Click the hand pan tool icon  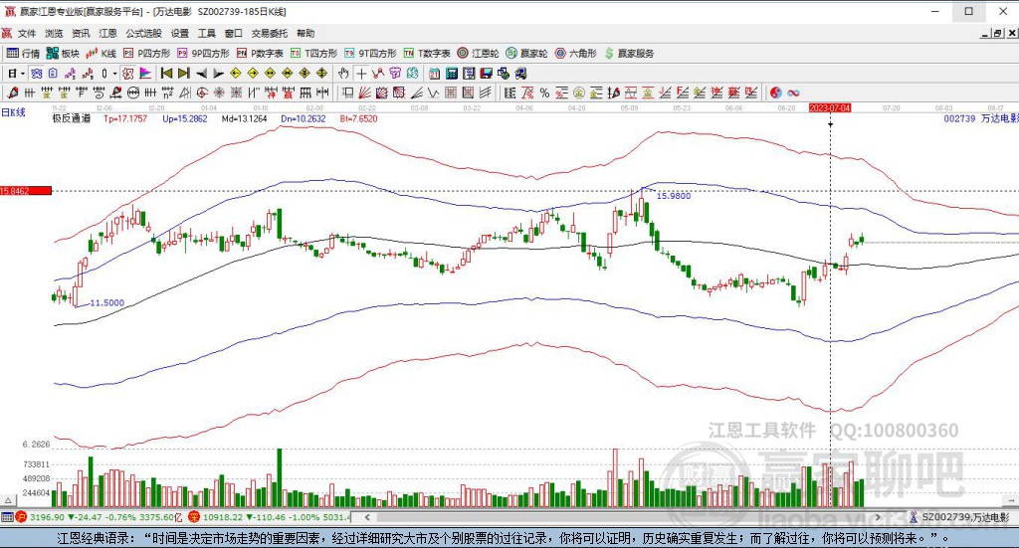click(x=343, y=74)
